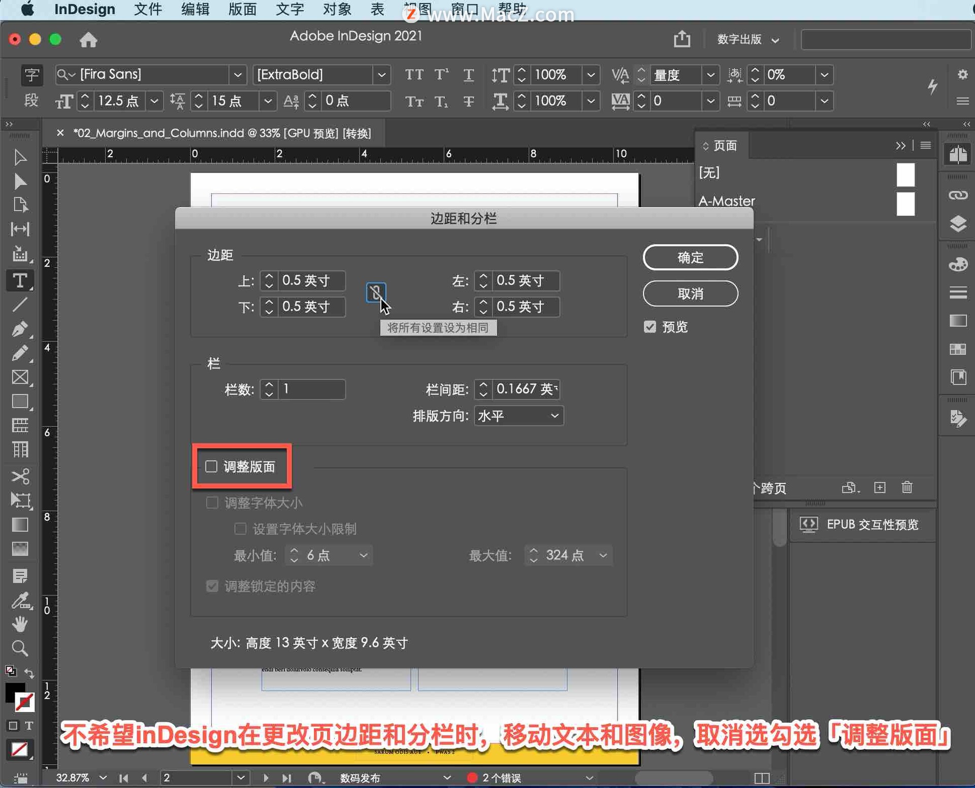Click the chain link margins icon
975x788 pixels.
click(376, 292)
